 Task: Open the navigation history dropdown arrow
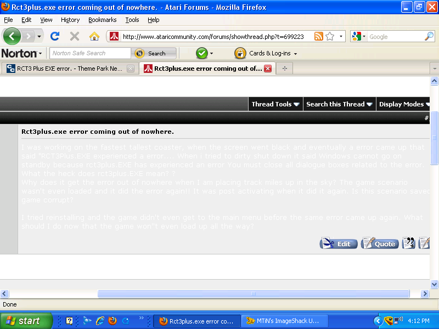pos(39,36)
